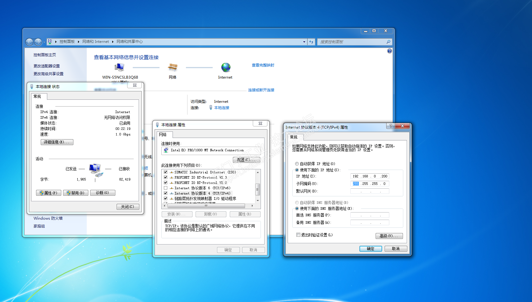Click the forward arrow in Control Panel window

(38, 42)
